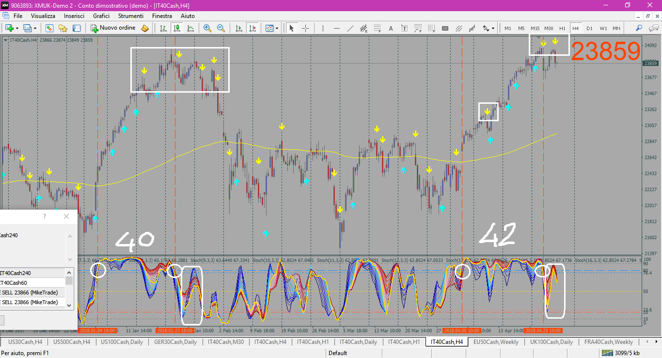Viewport: 662px width, 358px height.
Task: Select the arrows drawing tool
Action: (x=485, y=28)
